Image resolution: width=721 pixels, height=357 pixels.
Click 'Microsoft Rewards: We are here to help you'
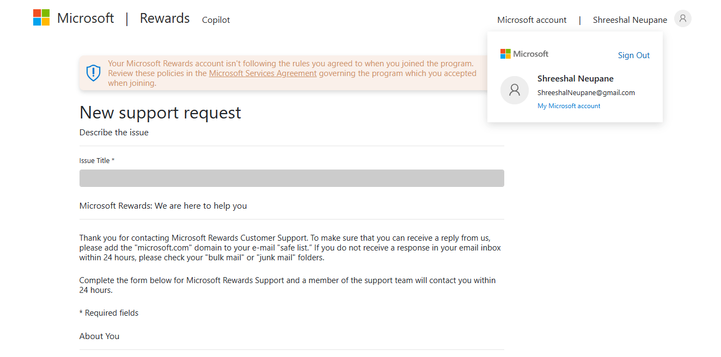(163, 206)
